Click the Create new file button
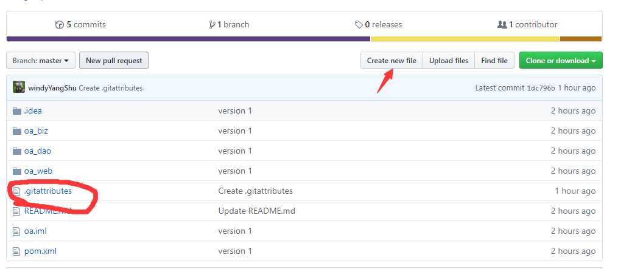The height and width of the screenshot is (269, 618). 392,61
